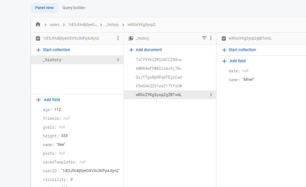This screenshot has width=306, height=187.
Task: Open the users breadcrumb link
Action: click(55, 24)
